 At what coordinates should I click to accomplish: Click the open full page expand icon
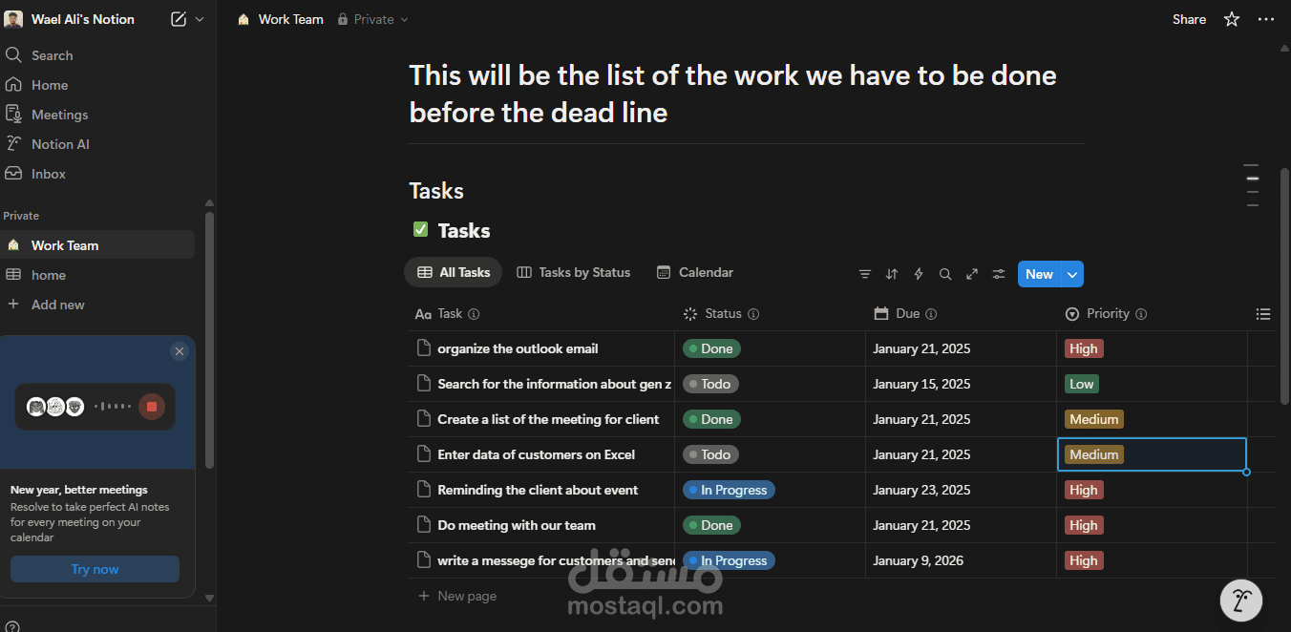pyautogui.click(x=972, y=274)
